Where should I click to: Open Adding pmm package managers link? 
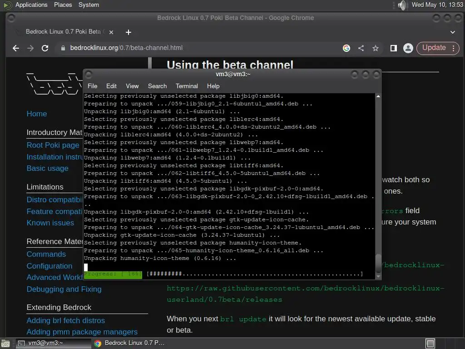[x=82, y=332]
